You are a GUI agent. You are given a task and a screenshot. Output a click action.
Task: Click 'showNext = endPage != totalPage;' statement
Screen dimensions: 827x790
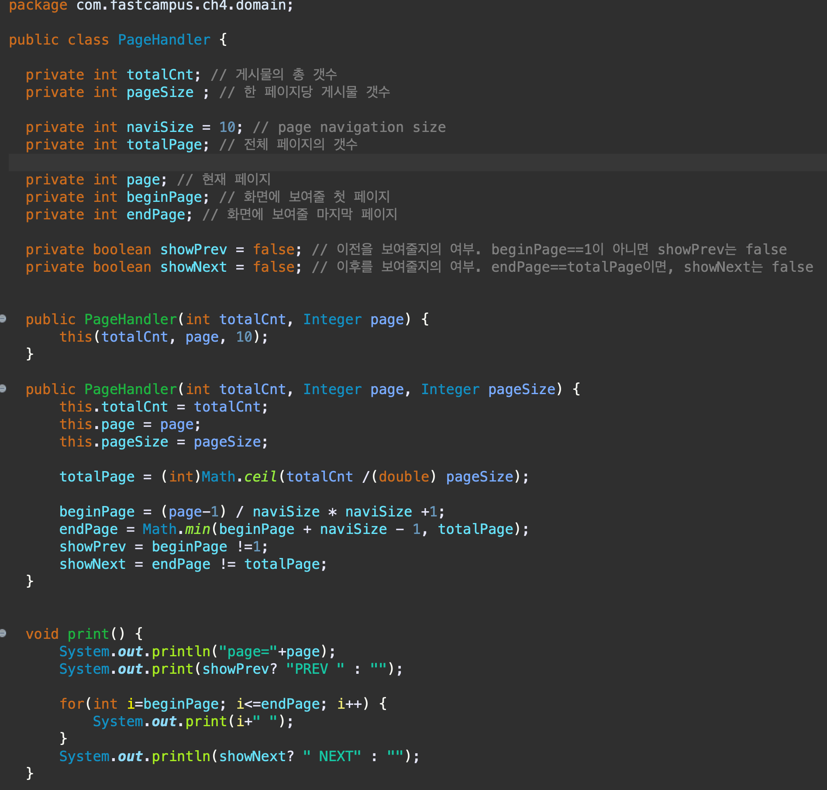coord(193,564)
